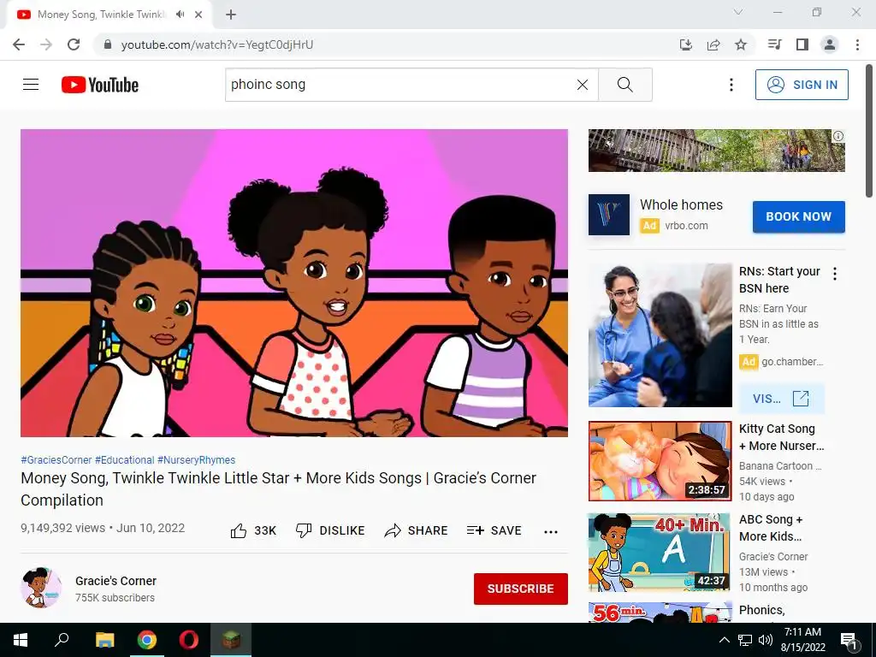Open Windows taskbar search
The width and height of the screenshot is (876, 657).
tap(62, 640)
